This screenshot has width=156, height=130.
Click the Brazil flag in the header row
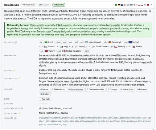116,5
